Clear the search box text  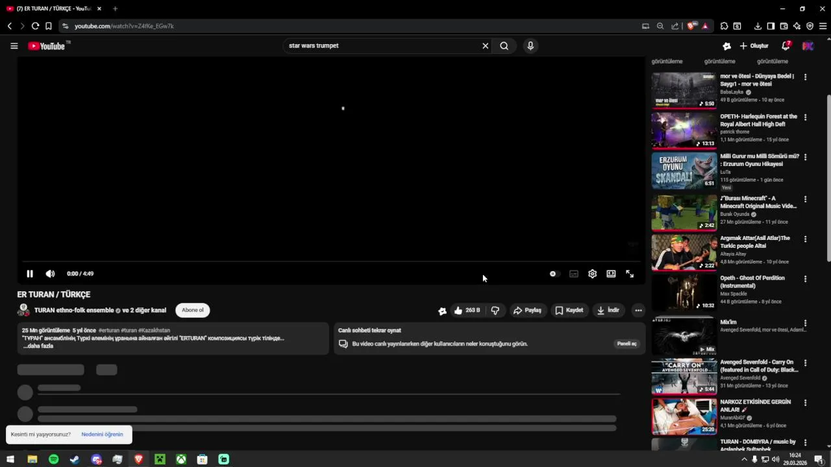click(485, 46)
